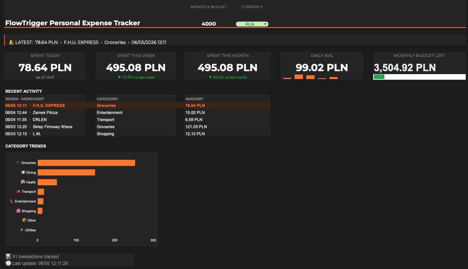This screenshot has width=468, height=269.
Task: Open the PLN currency dropdown
Action: (x=252, y=24)
